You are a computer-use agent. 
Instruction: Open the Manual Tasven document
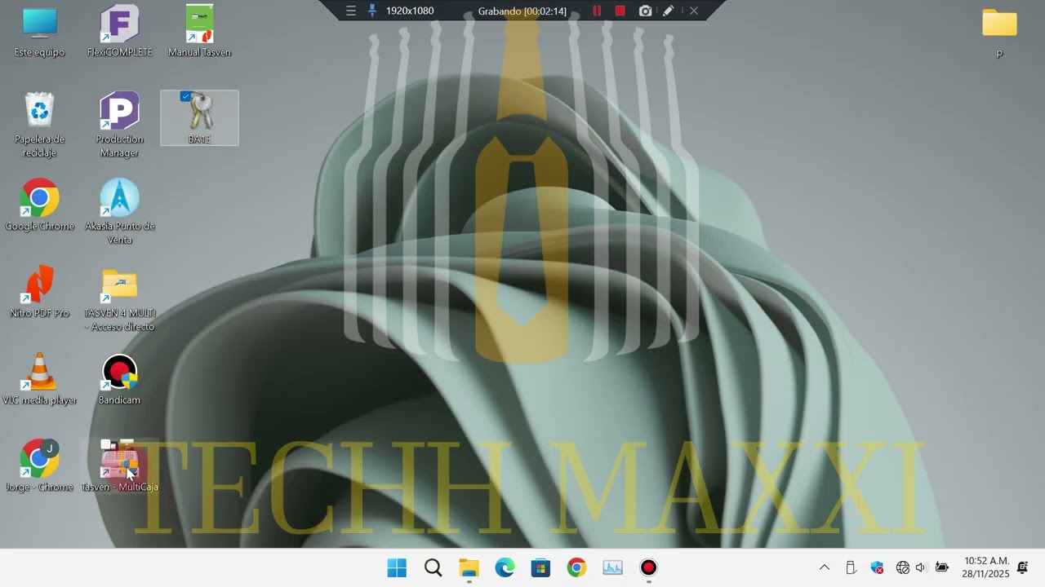(x=199, y=31)
